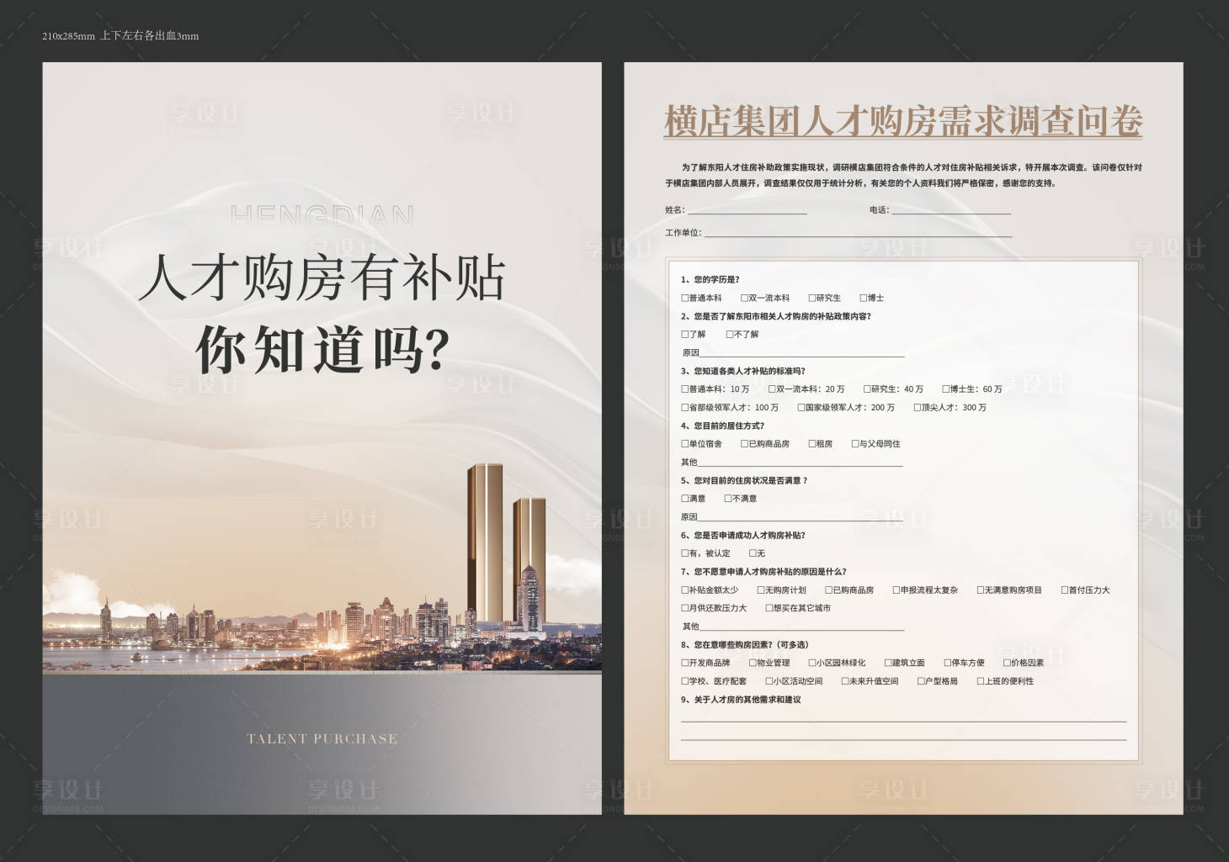
Task: Check 已购商品房 under question 4
Action: pos(745,443)
